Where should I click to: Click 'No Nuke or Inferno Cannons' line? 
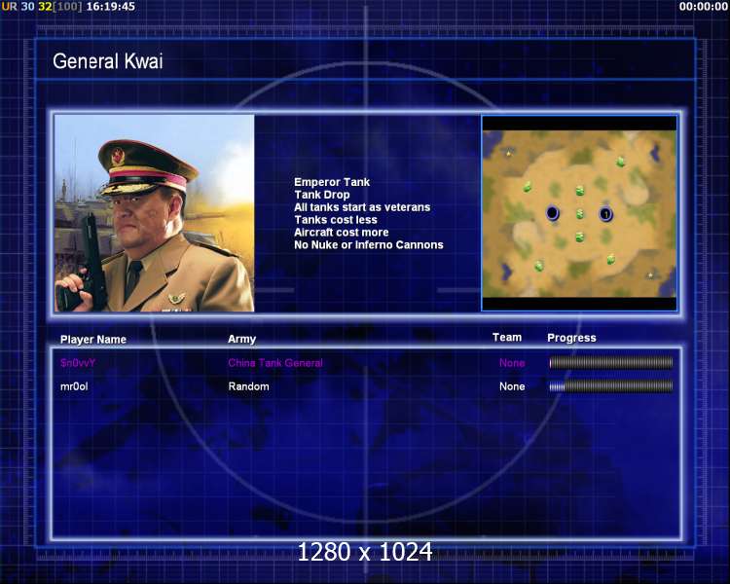pos(369,245)
